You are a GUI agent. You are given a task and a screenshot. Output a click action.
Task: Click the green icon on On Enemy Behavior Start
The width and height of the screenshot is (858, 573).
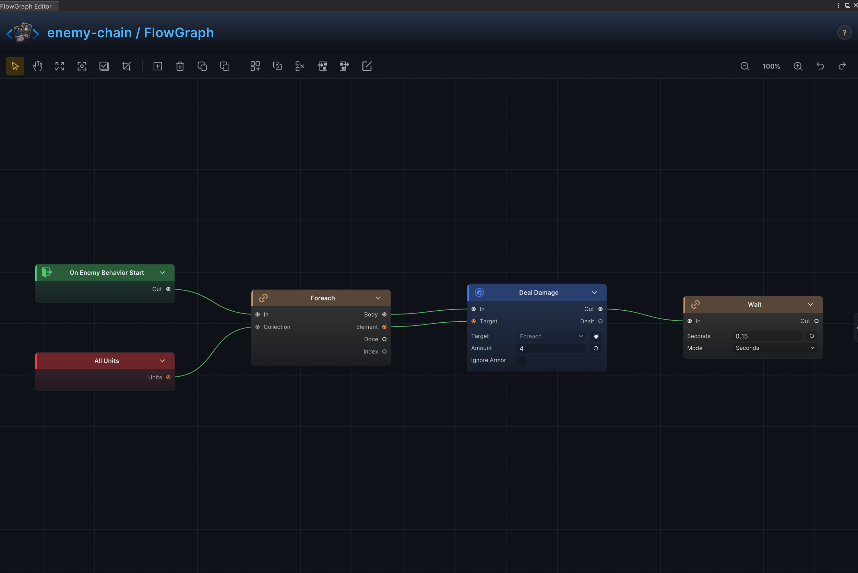(47, 272)
